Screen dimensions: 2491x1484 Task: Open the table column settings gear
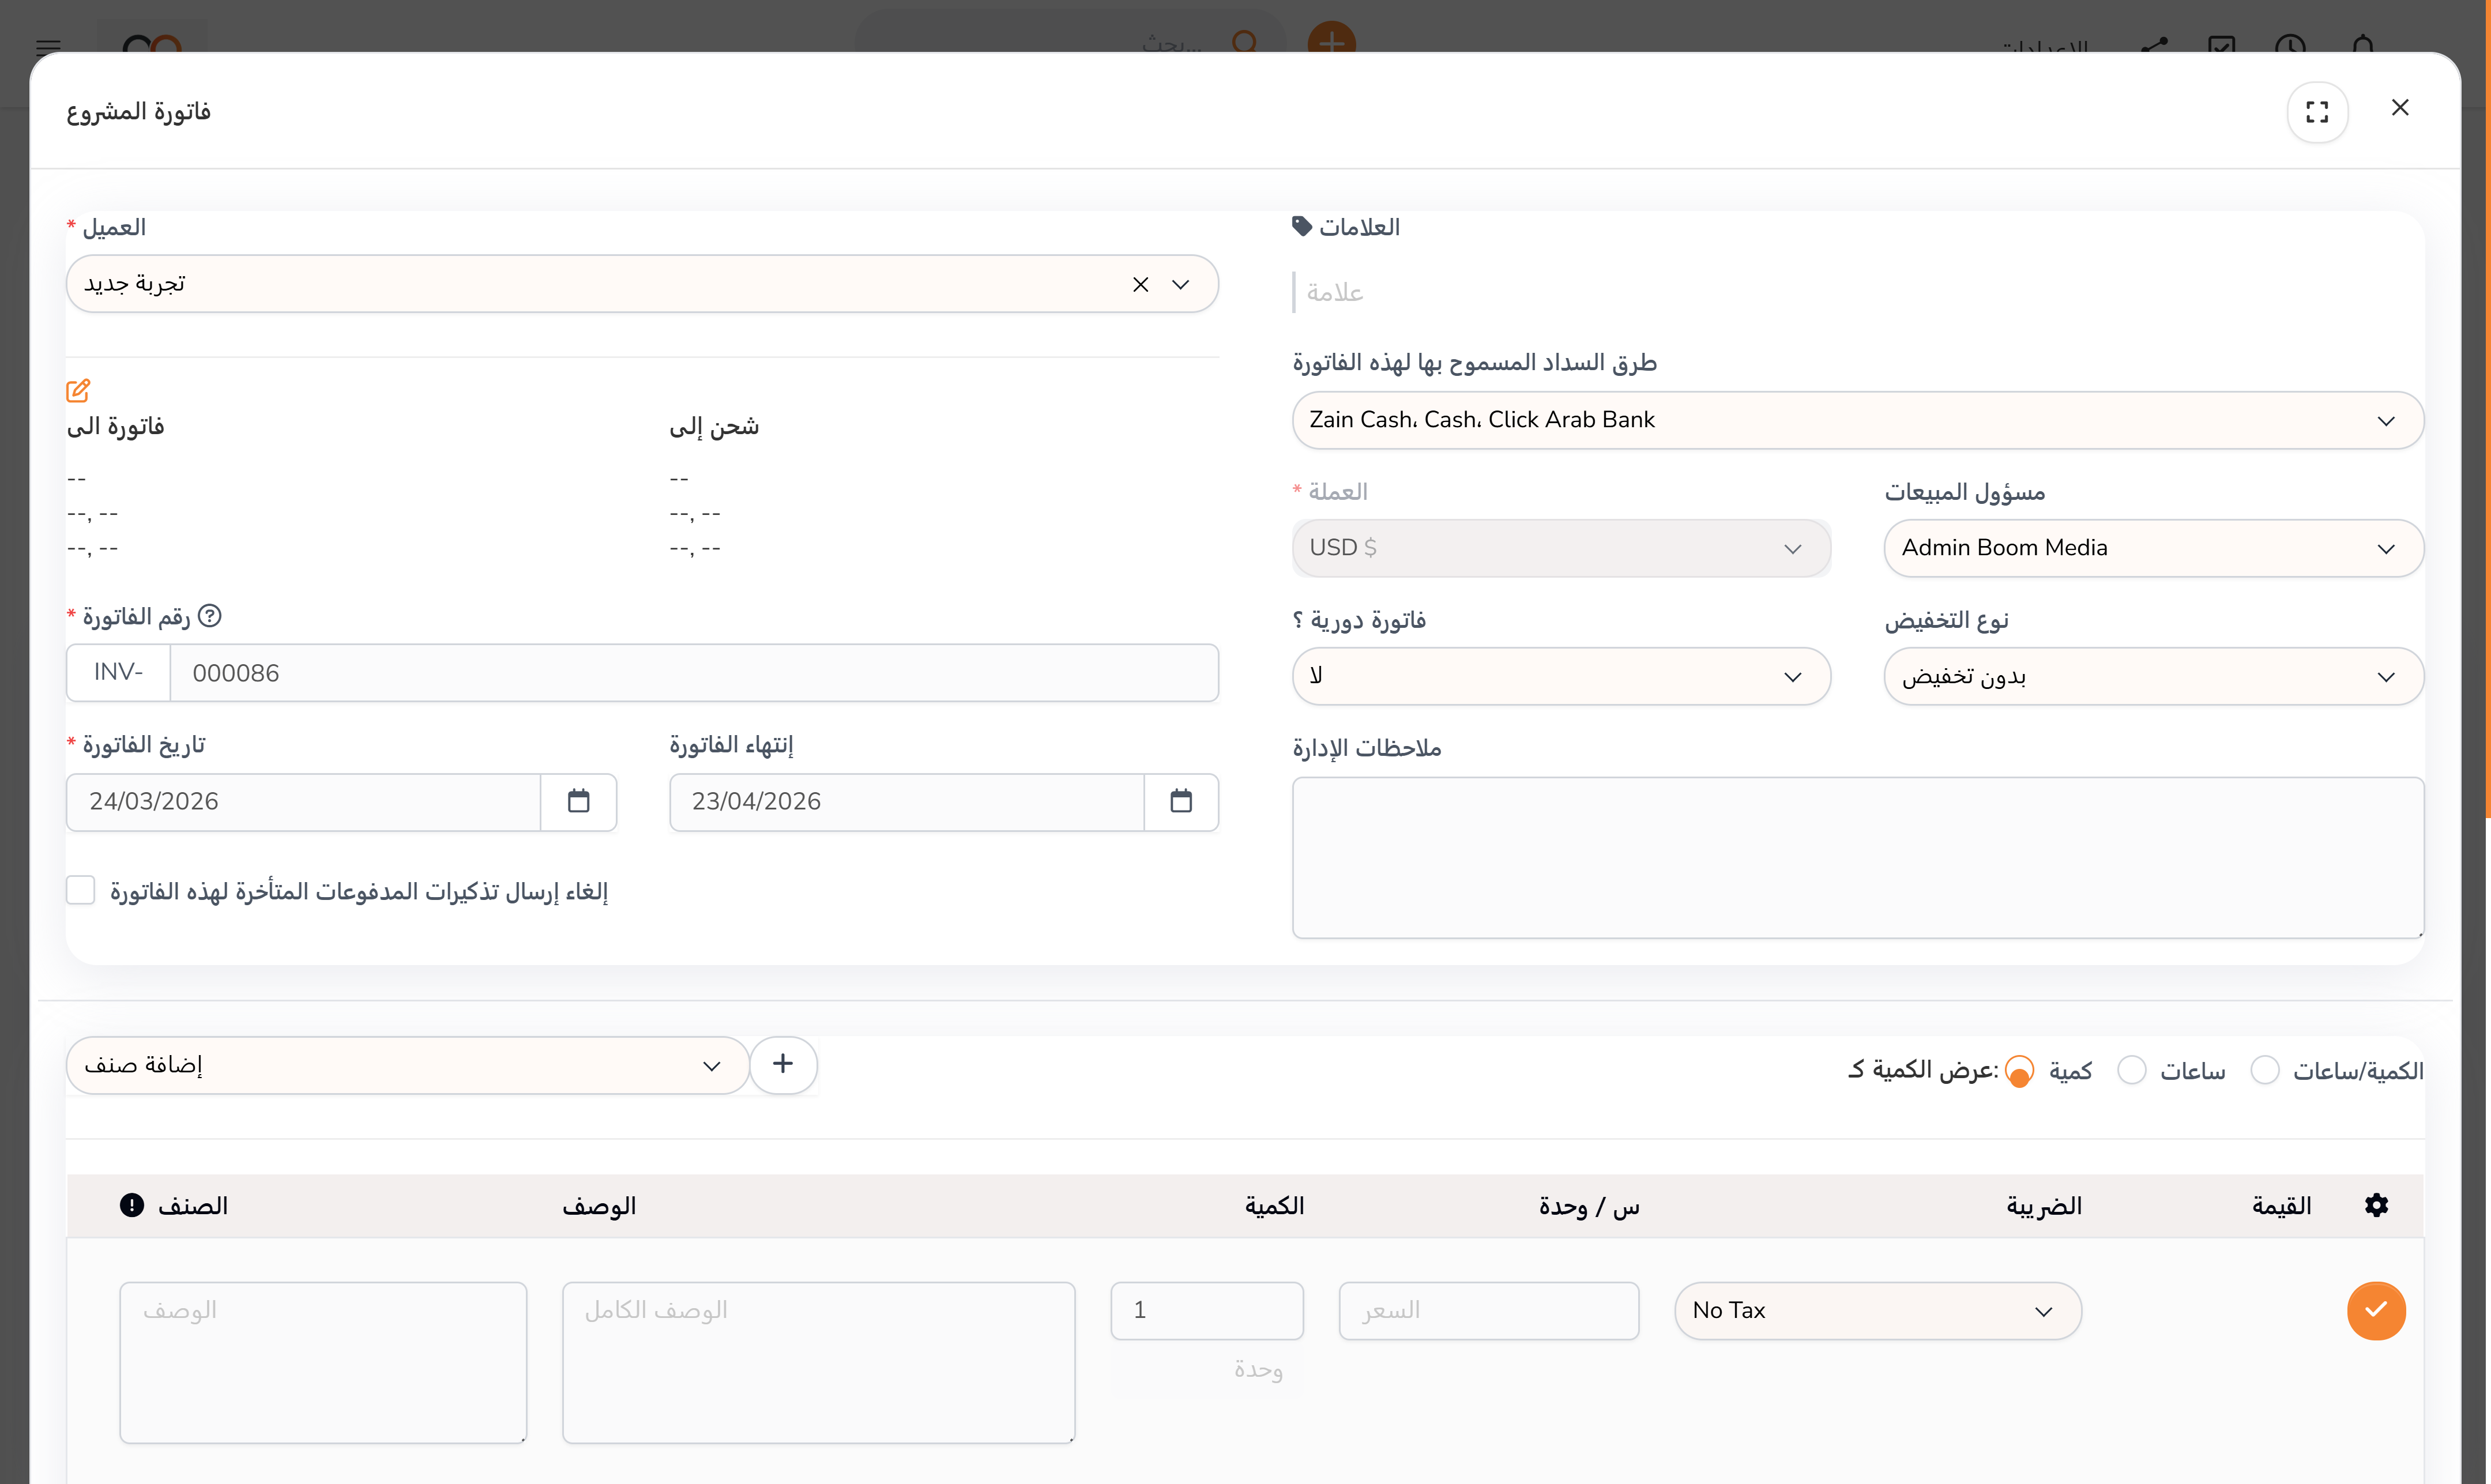coord(2377,1205)
